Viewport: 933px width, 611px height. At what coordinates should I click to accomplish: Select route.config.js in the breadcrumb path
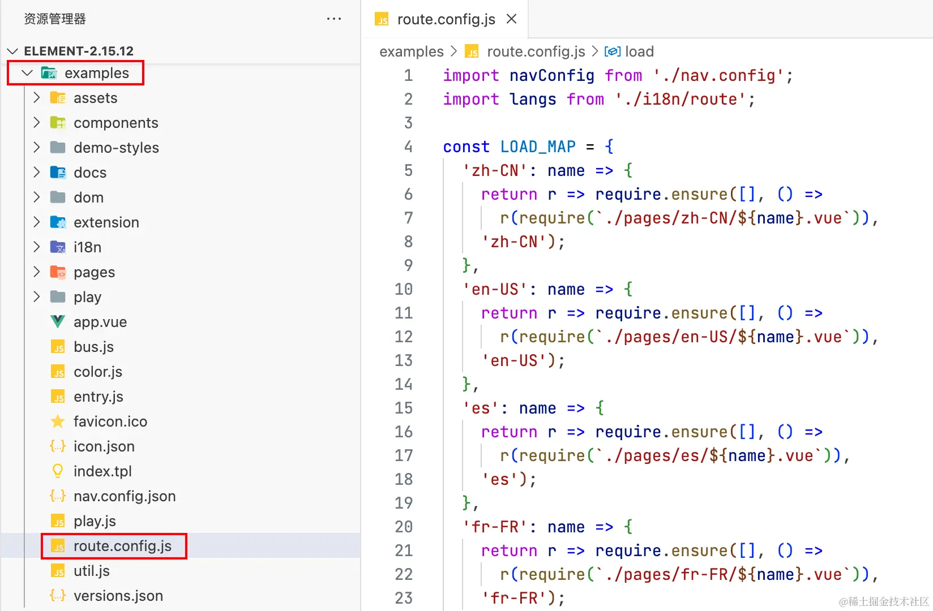click(x=536, y=51)
